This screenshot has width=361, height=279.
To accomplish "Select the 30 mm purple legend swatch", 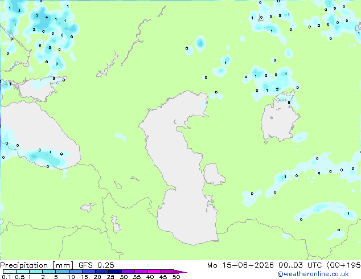I will pos(128,272).
